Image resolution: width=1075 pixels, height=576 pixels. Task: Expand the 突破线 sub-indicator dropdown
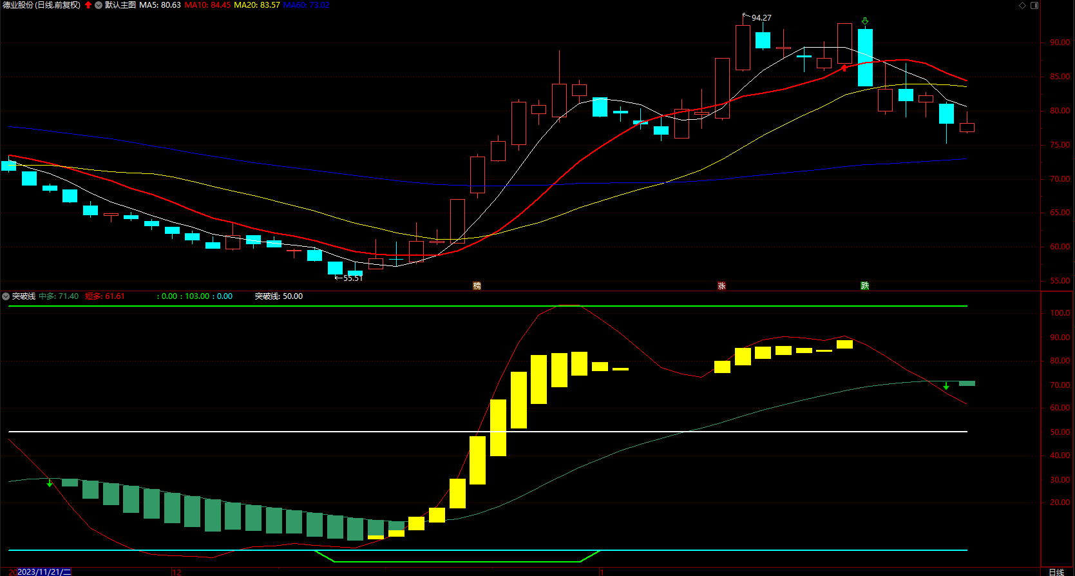6,296
